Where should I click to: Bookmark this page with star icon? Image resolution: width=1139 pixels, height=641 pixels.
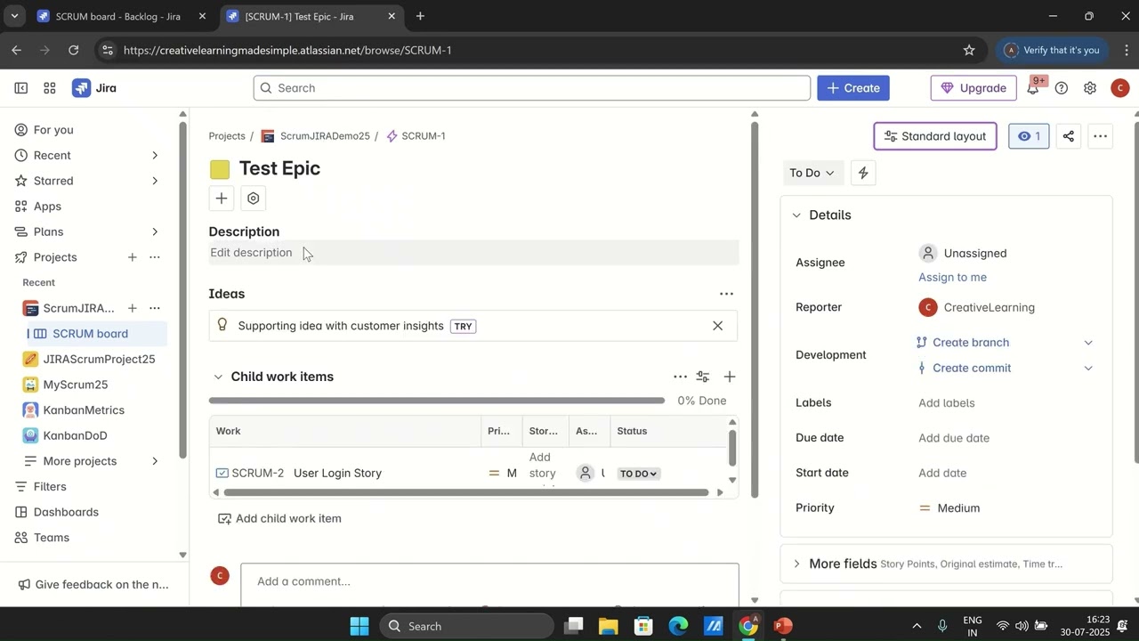point(969,50)
